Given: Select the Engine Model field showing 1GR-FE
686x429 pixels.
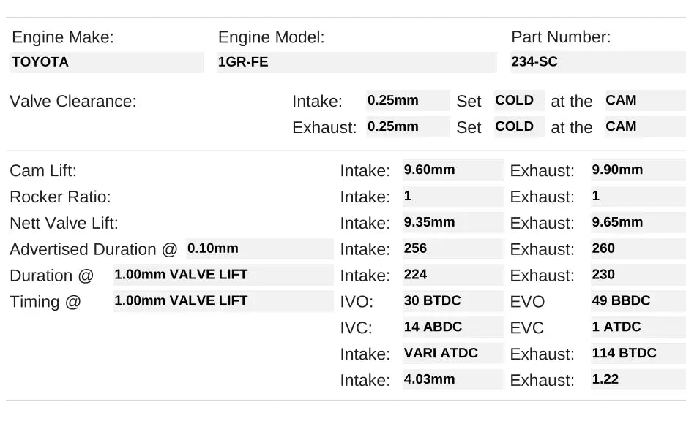Looking at the screenshot, I should [x=357, y=62].
